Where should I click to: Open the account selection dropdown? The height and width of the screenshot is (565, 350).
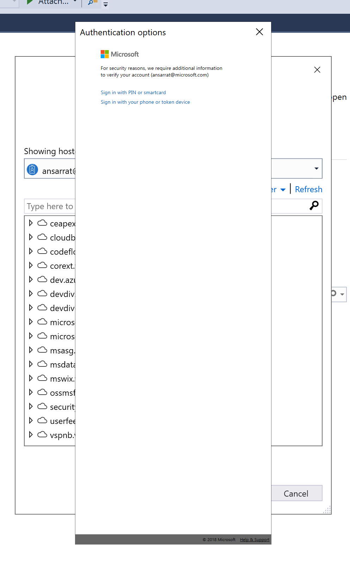pyautogui.click(x=316, y=169)
